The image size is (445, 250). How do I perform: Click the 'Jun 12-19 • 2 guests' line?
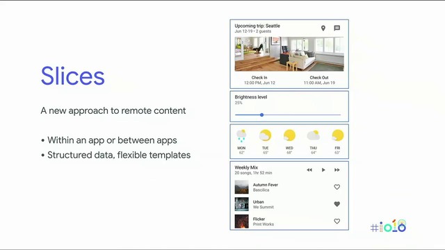pyautogui.click(x=253, y=31)
